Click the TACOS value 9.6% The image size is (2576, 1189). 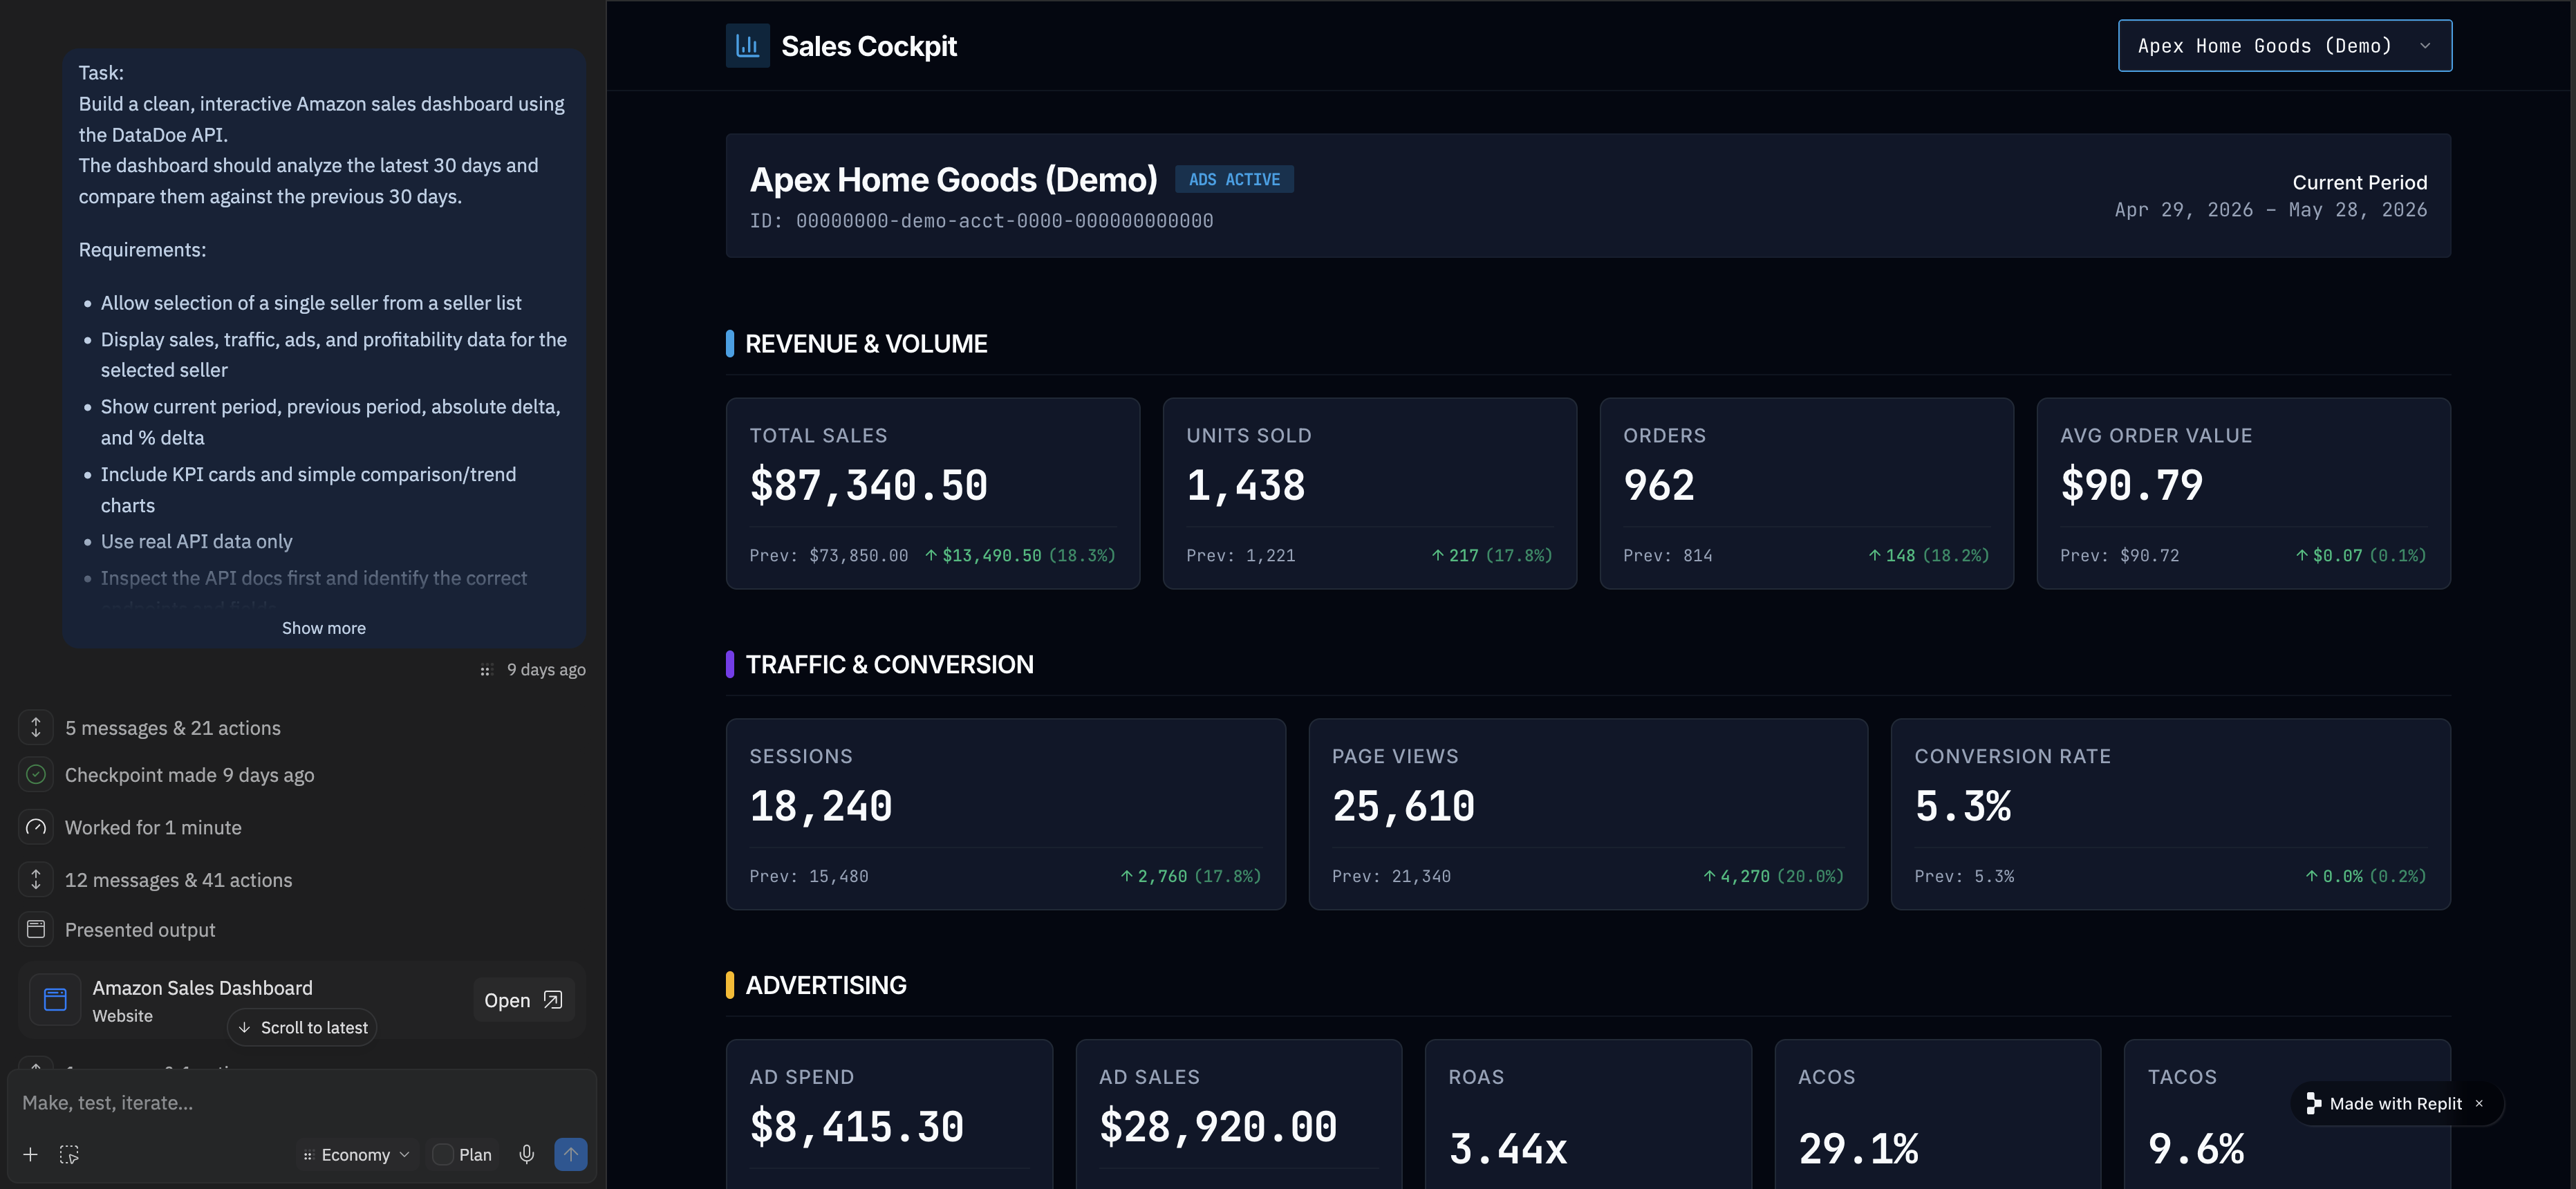pyautogui.click(x=2196, y=1149)
